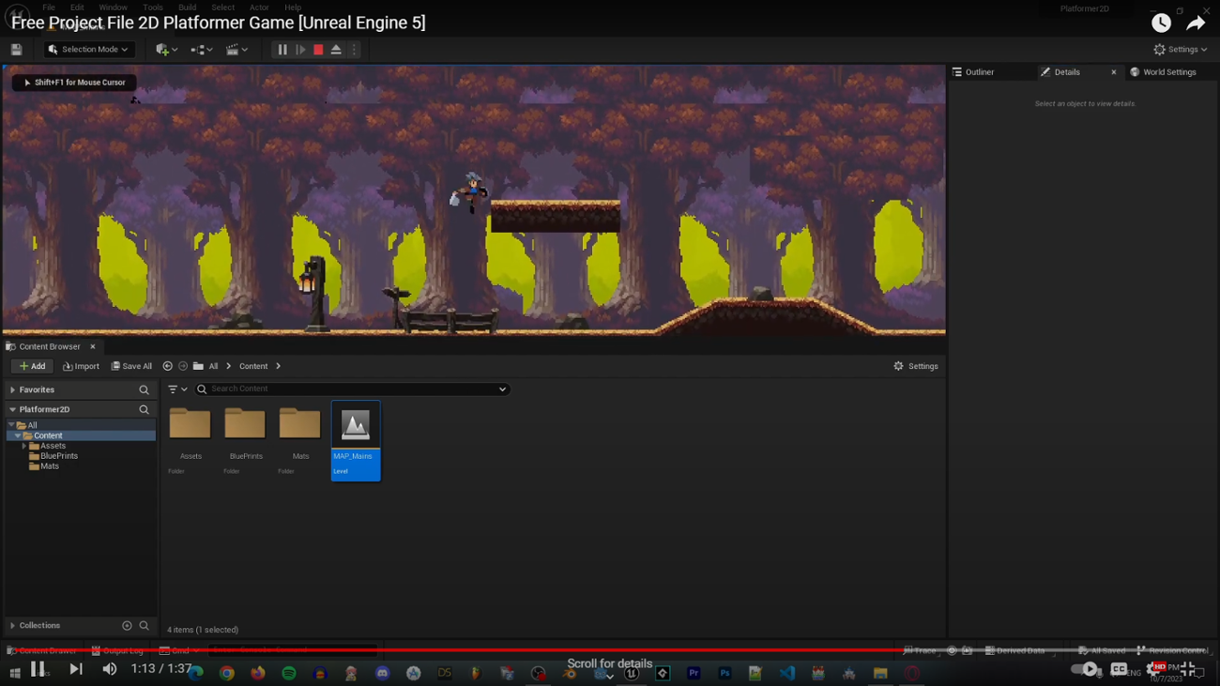
Task: Click the All breadcrumb path item
Action: (213, 366)
